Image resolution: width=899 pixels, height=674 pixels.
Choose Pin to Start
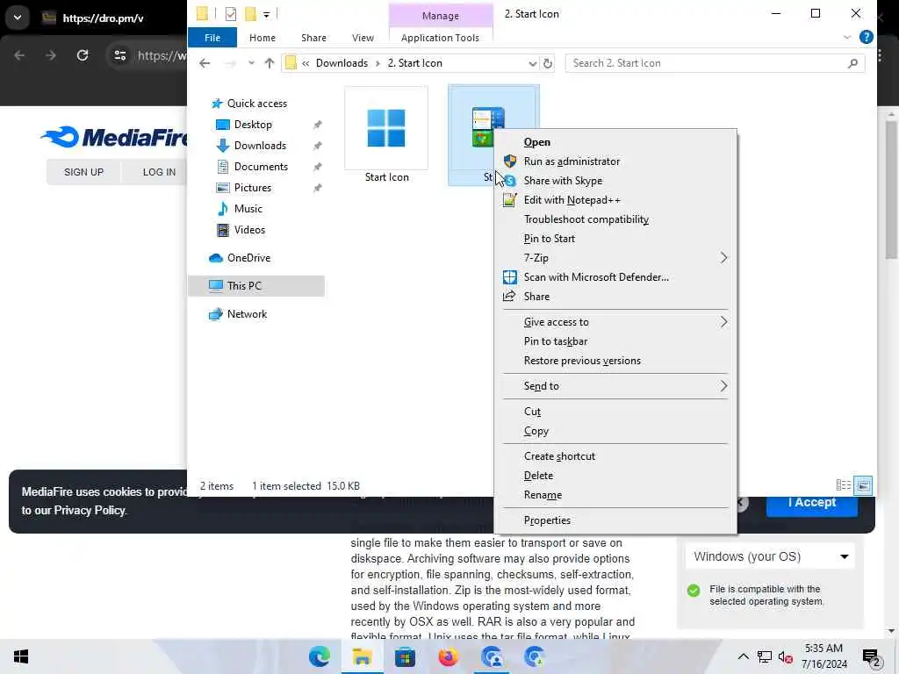549,239
